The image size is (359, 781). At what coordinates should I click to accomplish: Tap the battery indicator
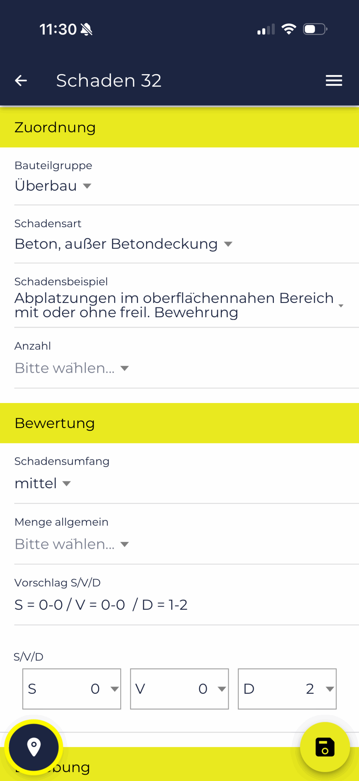coord(315,29)
